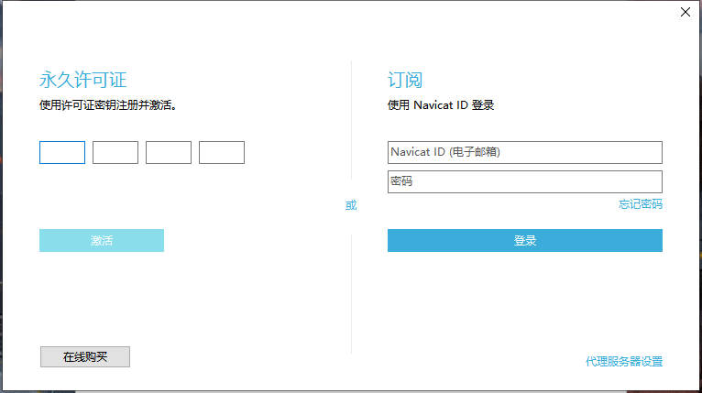702x393 pixels.
Task: Click the 永久许可证 heading
Action: (x=83, y=80)
